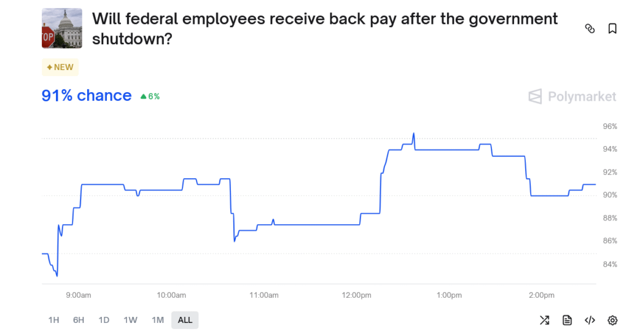Click the chart peak near 12:40pm
The width and height of the screenshot is (629, 334).
(x=413, y=134)
